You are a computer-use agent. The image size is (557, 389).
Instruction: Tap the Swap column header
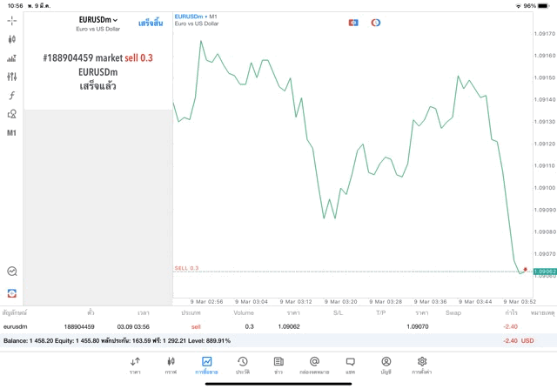click(453, 313)
